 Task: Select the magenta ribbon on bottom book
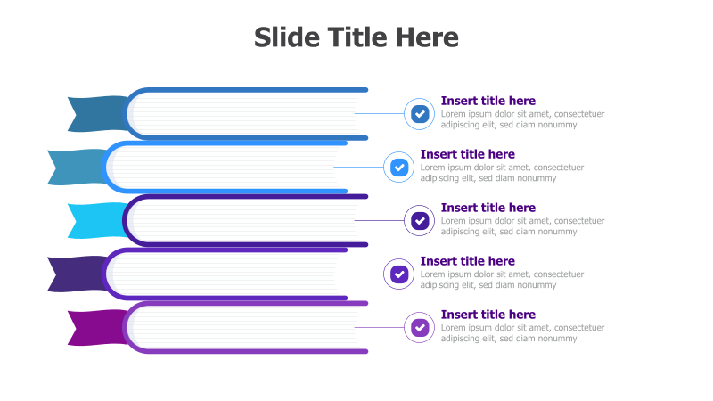click(97, 327)
